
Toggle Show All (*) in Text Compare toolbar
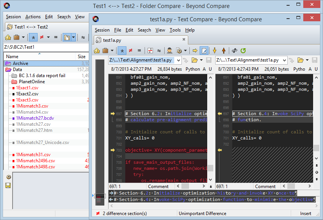pos(122,50)
